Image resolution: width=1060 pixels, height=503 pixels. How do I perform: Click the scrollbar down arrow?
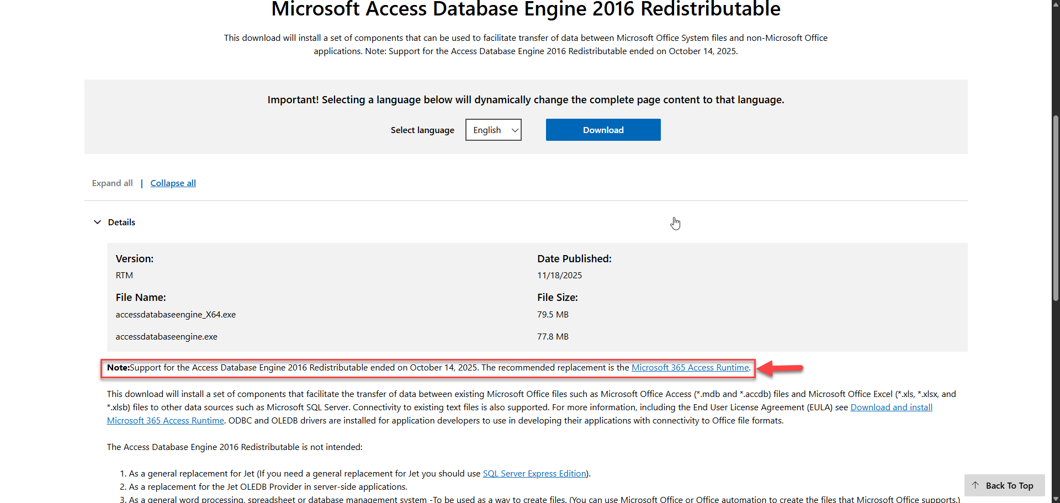1056,499
